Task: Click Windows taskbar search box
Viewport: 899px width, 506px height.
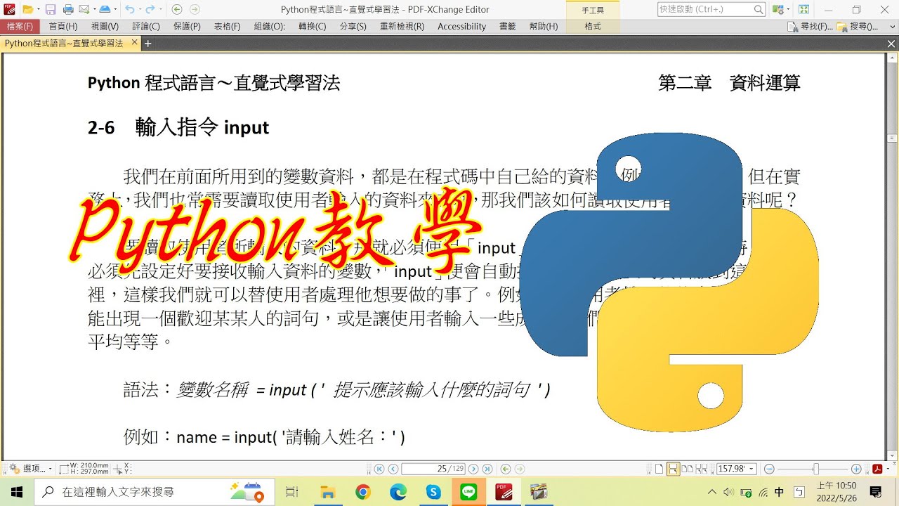Action: pyautogui.click(x=155, y=491)
